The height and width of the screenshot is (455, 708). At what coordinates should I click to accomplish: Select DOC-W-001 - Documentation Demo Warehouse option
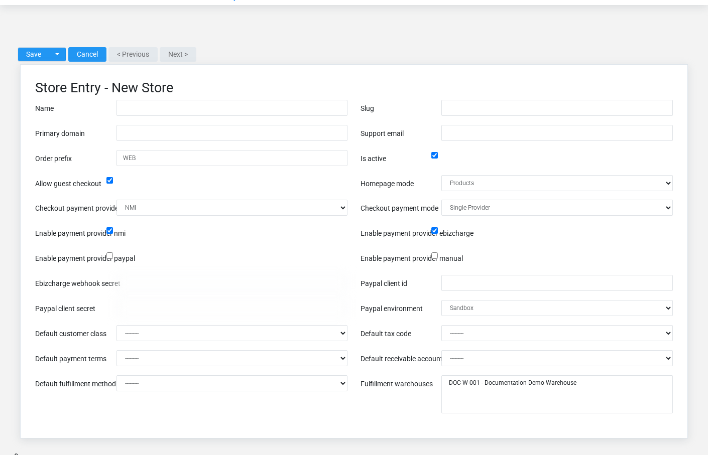point(513,383)
